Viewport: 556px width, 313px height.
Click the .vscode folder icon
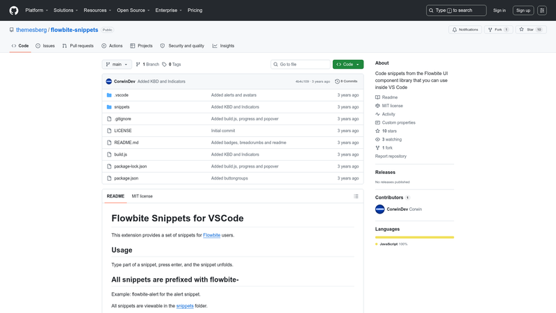tap(109, 95)
